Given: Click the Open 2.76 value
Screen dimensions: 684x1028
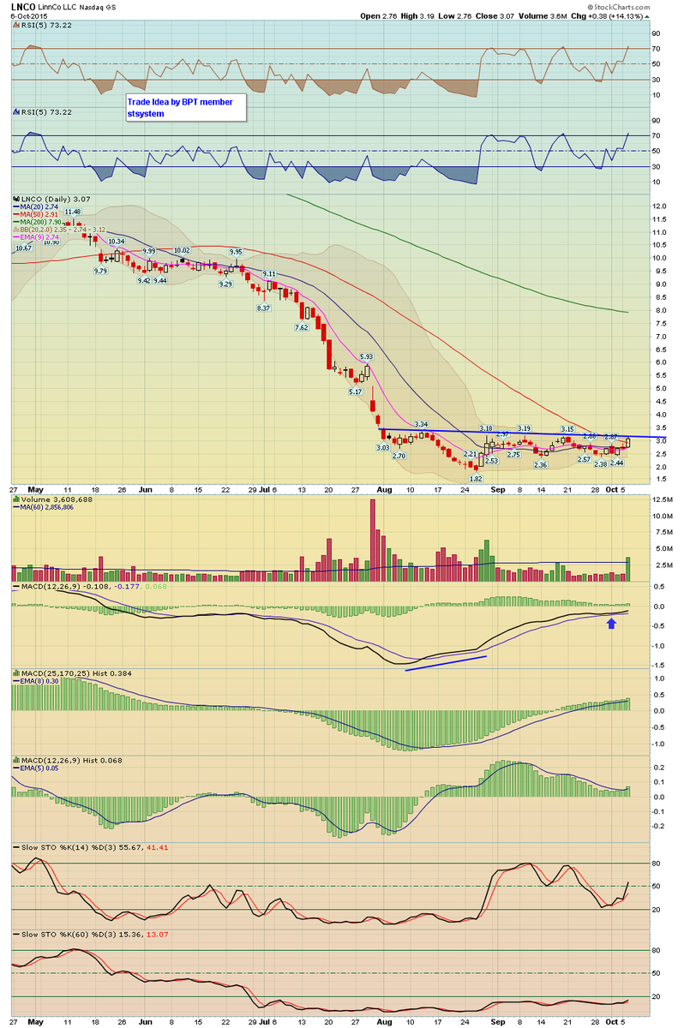Looking at the screenshot, I should pos(381,17).
